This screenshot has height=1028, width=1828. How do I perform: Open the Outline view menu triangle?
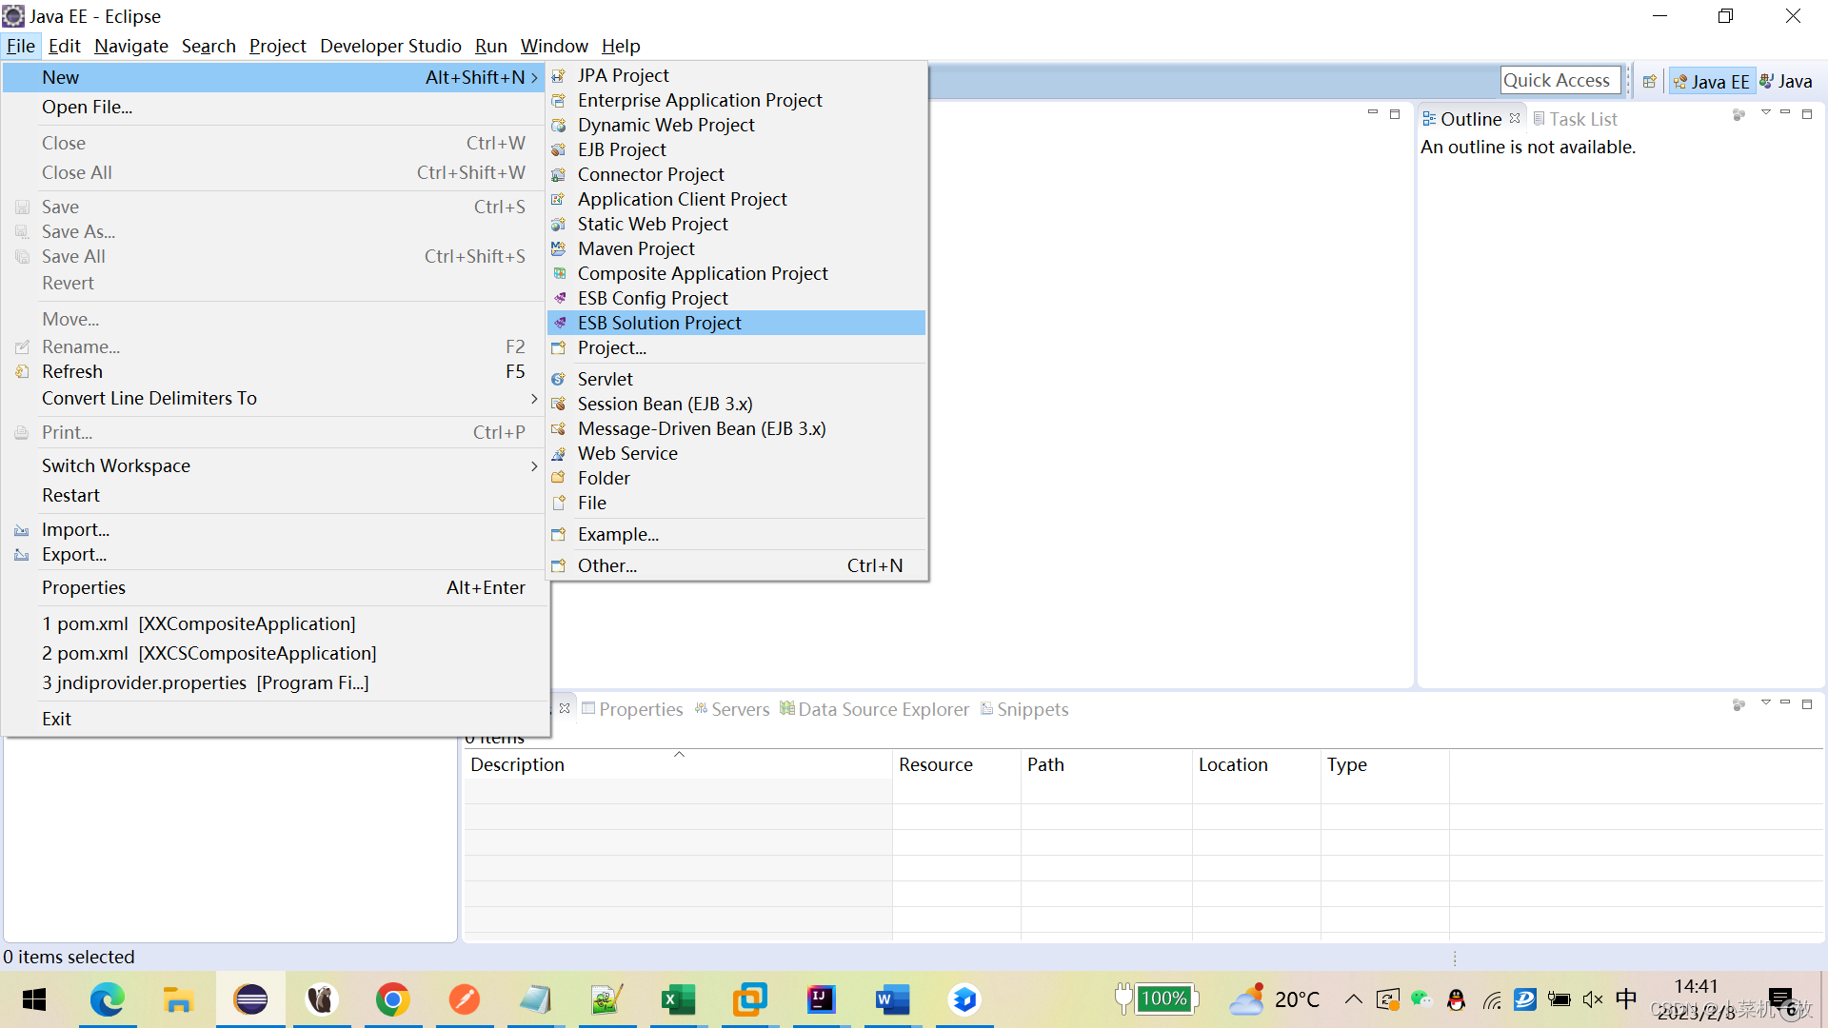point(1765,113)
